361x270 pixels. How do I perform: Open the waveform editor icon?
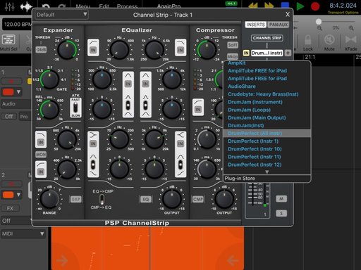point(26,6)
